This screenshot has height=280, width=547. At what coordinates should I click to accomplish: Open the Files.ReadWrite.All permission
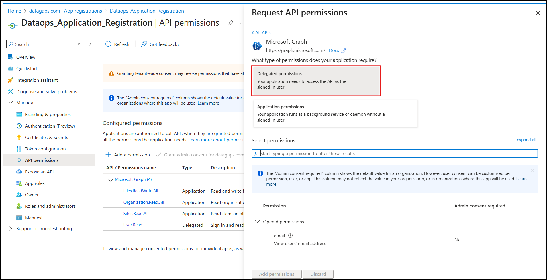pos(141,191)
